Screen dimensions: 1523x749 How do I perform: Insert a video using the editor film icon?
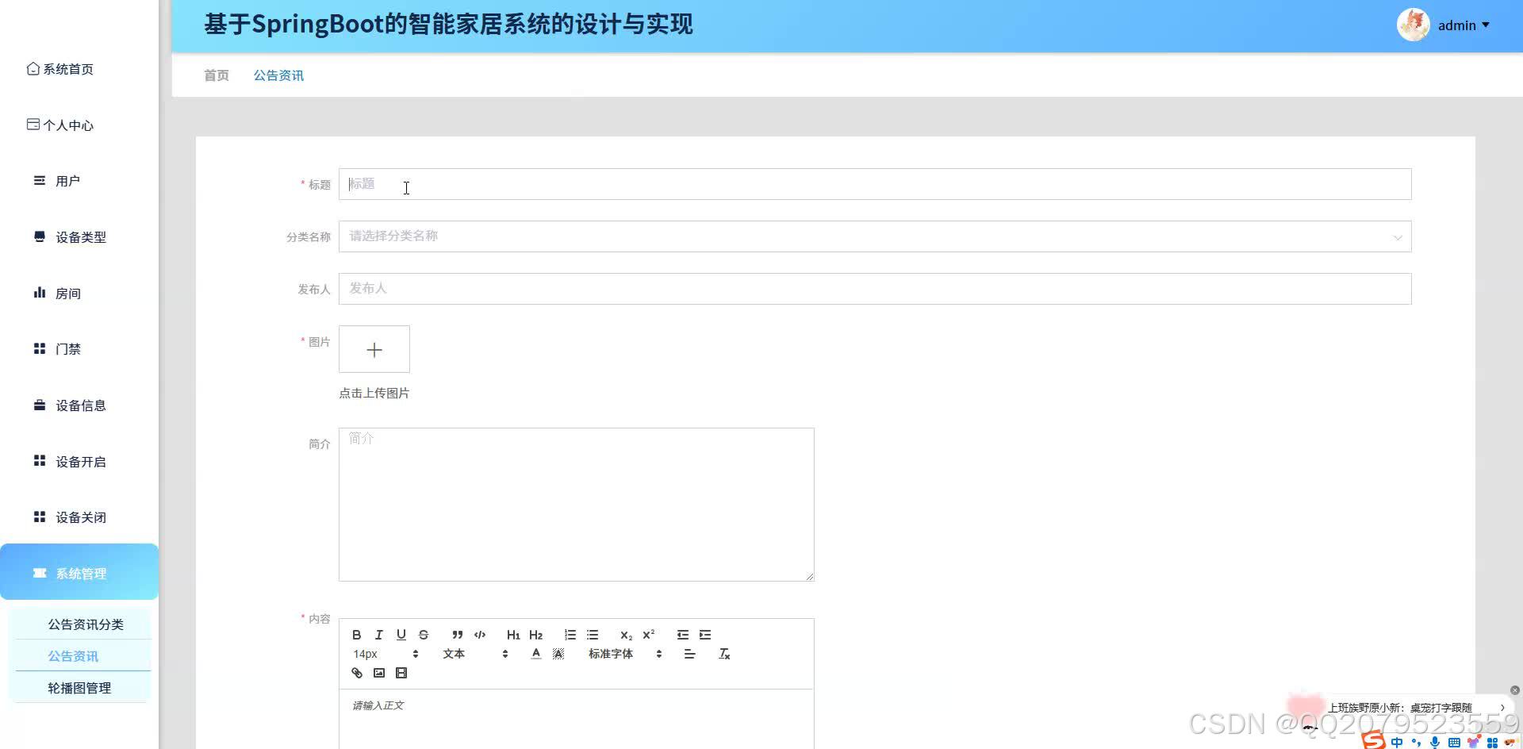(x=401, y=673)
